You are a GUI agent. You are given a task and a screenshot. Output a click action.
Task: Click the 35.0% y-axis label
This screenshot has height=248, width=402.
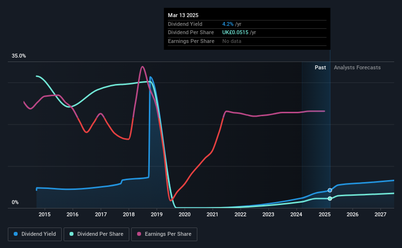tap(19, 56)
